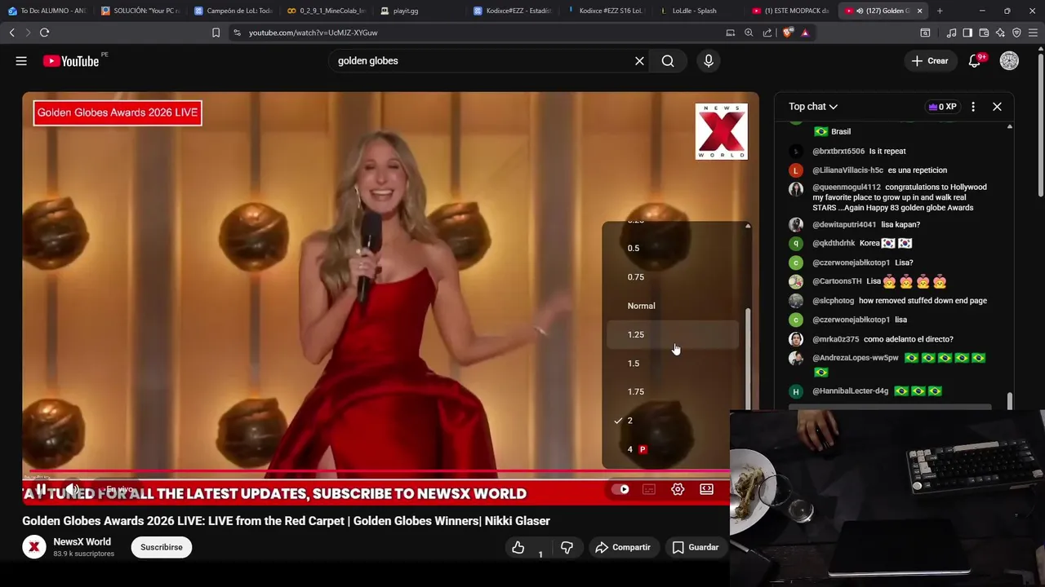Pick 1.75 playback speed

tap(674, 392)
